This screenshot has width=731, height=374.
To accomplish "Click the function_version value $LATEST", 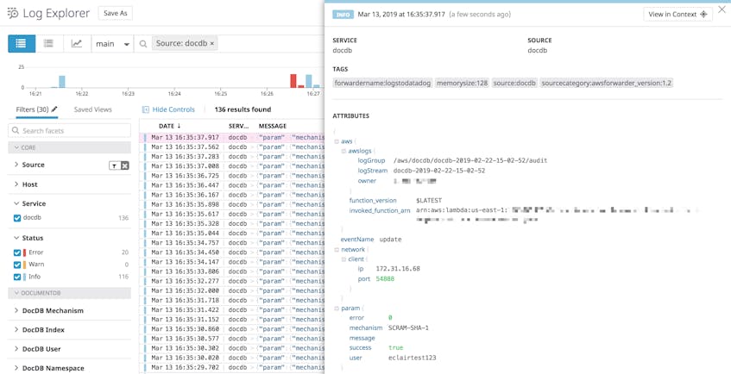I will coord(429,200).
